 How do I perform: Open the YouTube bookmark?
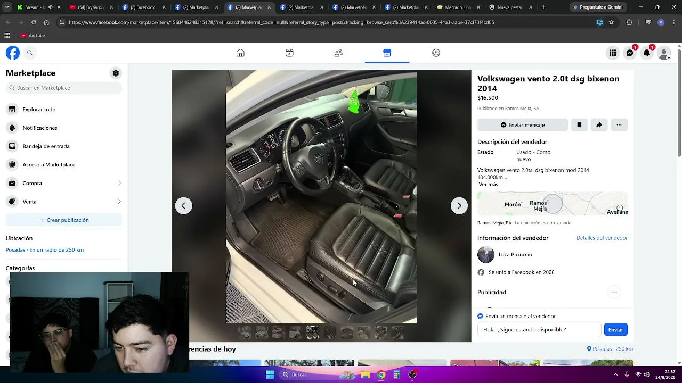[33, 36]
